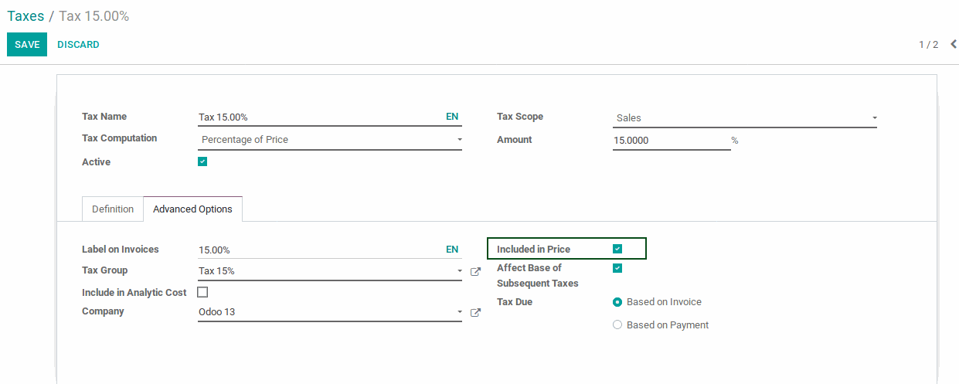This screenshot has height=384, width=959.
Task: Navigate to Taxes breadcrumb link
Action: [26, 16]
